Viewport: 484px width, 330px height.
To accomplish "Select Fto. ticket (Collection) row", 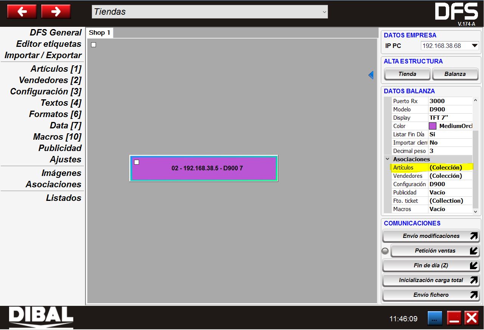I will point(432,201).
